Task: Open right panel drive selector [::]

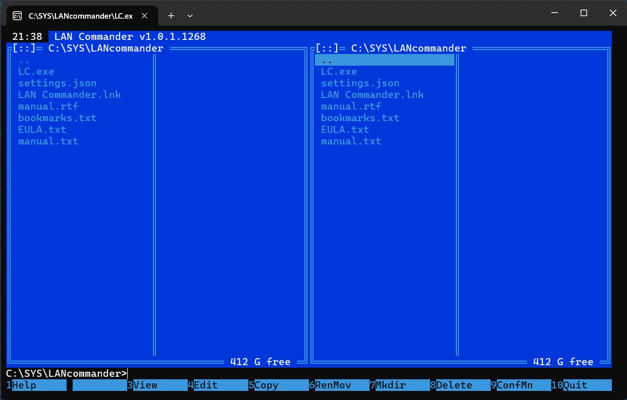Action: [x=327, y=48]
